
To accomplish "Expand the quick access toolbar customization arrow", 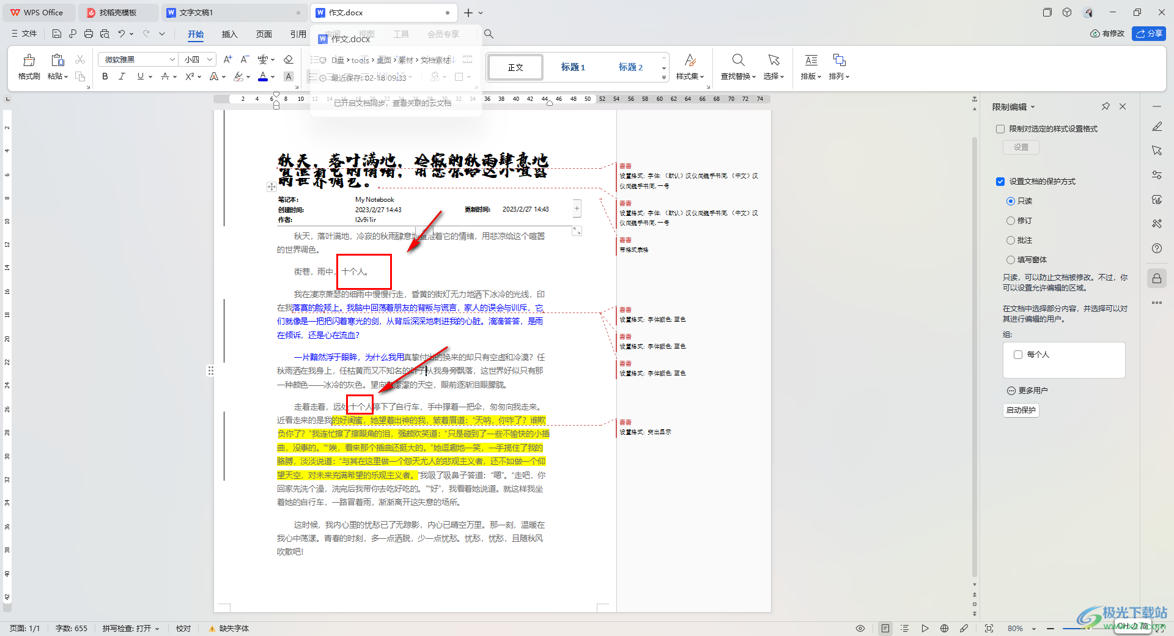I will click(162, 34).
